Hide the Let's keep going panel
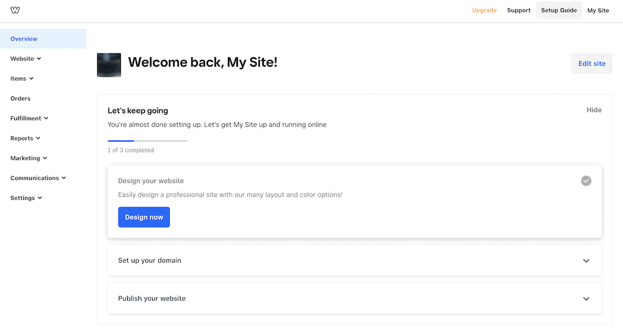 click(x=594, y=110)
